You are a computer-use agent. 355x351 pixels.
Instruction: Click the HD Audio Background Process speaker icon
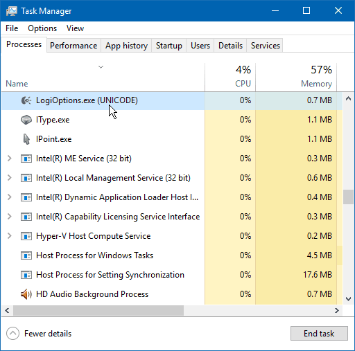(x=26, y=294)
